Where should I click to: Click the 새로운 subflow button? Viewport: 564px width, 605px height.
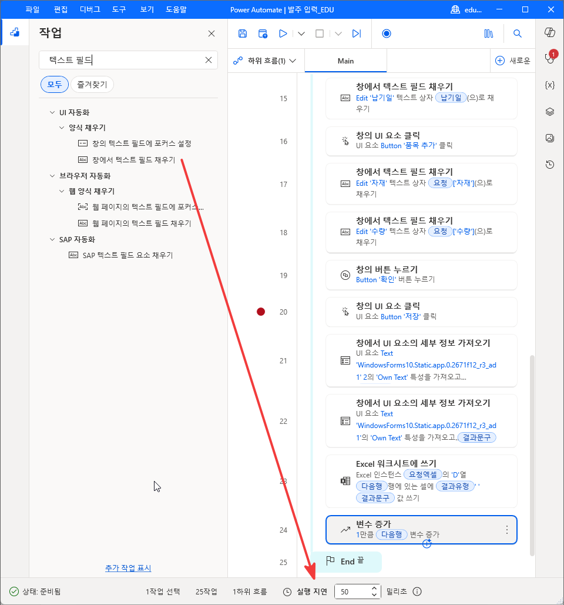(513, 61)
